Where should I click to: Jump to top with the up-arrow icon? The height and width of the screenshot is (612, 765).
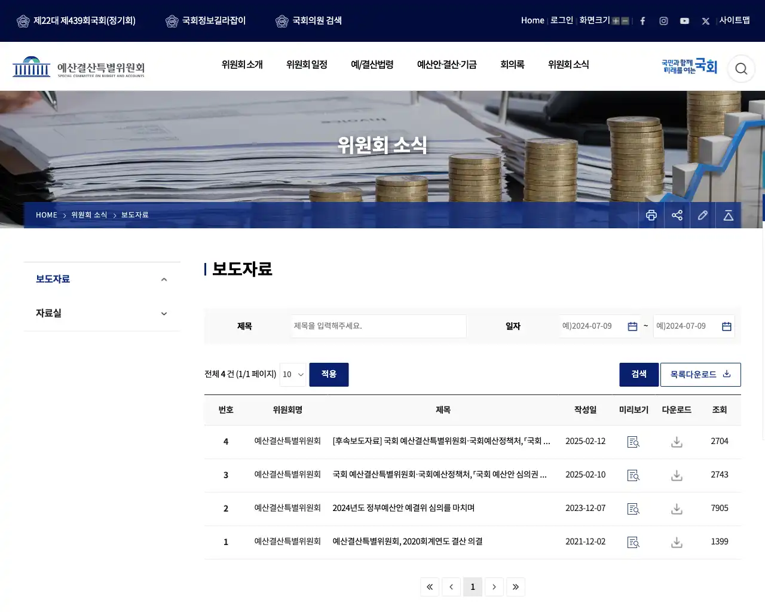(729, 215)
